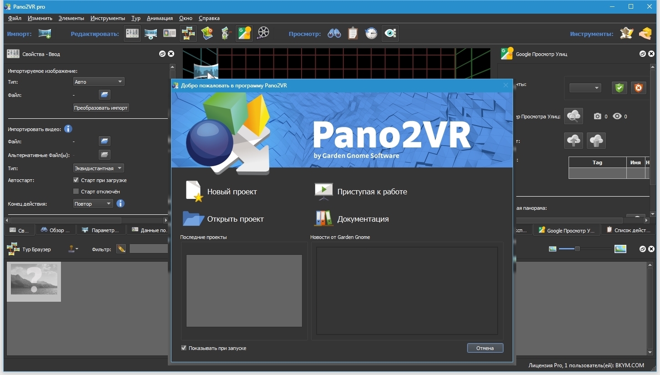
Task: Click info icon next to Импортировать видео
Action: (68, 129)
